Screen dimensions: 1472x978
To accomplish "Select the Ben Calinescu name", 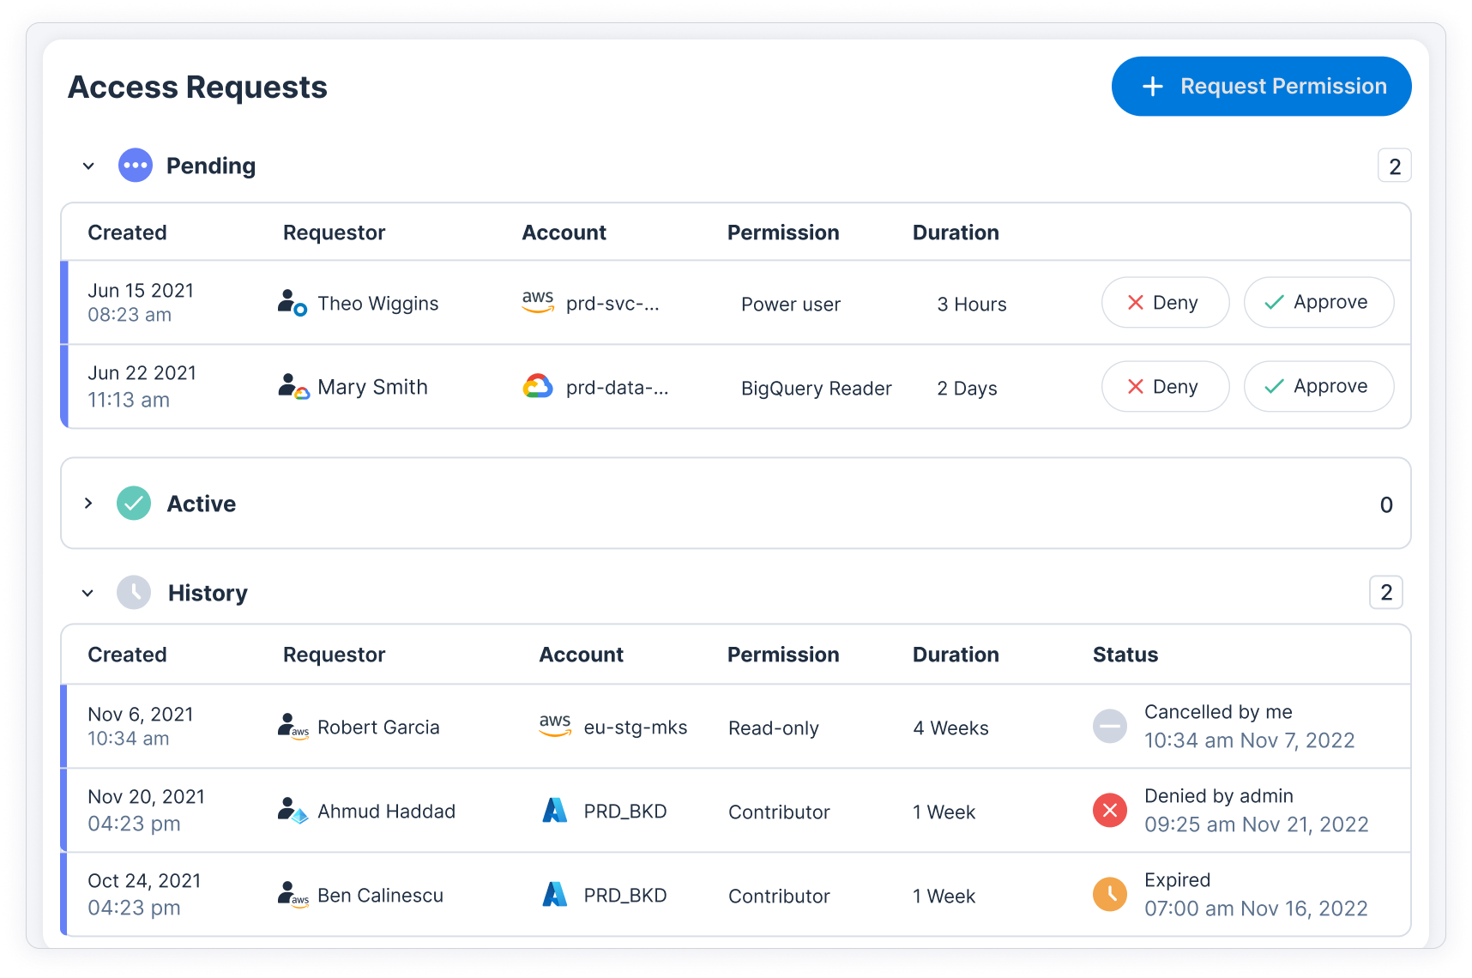I will [x=380, y=896].
